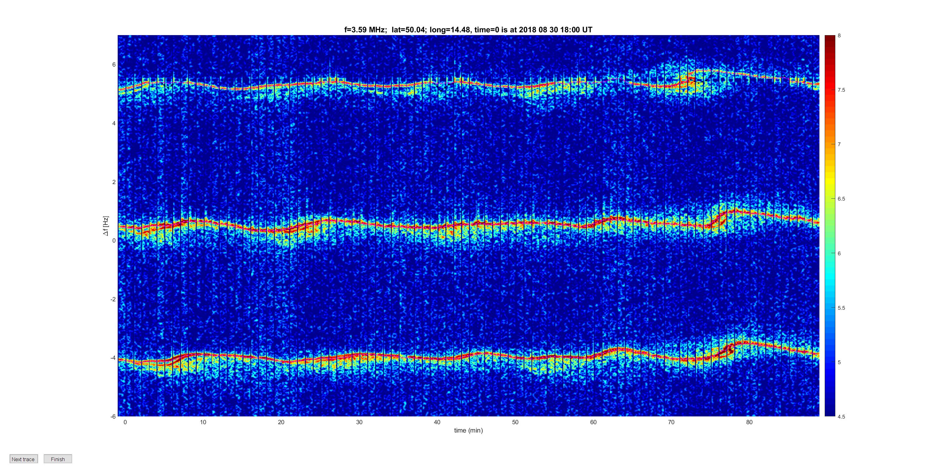
Task: Click the x-axis tick label 80
Action: tap(749, 422)
